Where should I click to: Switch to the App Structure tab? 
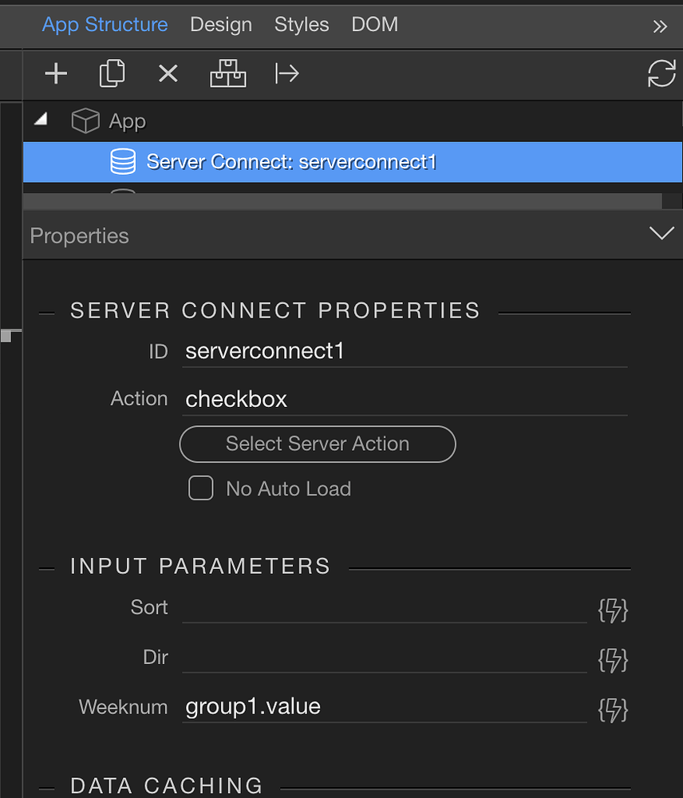[105, 25]
